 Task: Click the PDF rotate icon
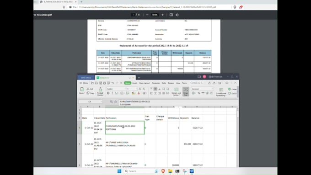pos(177,15)
